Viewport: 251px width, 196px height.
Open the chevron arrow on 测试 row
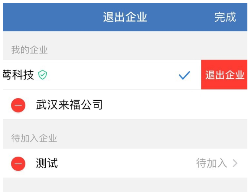(x=235, y=163)
